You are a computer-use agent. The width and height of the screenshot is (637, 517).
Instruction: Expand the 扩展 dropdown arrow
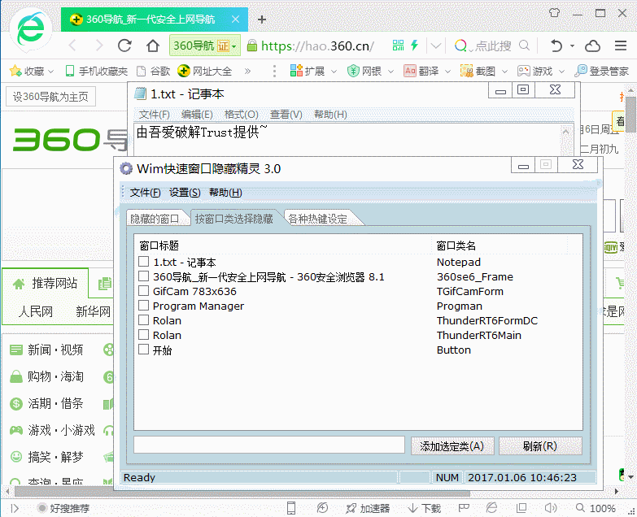334,72
